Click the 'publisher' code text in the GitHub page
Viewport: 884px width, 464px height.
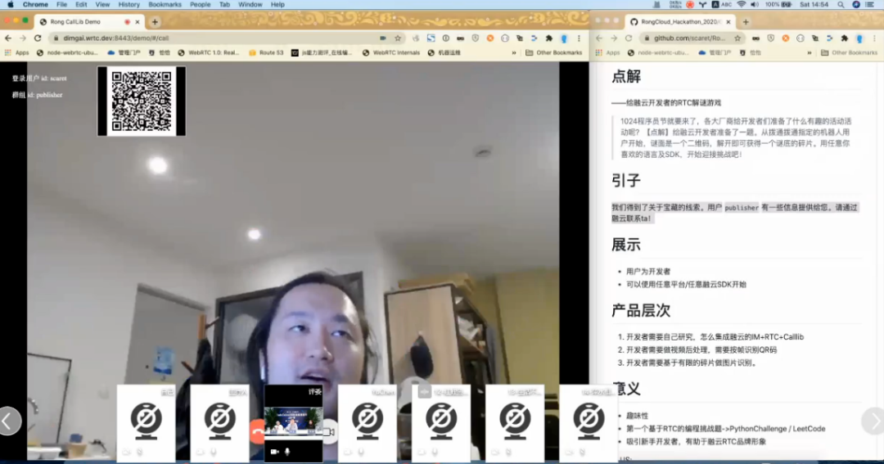coord(742,208)
